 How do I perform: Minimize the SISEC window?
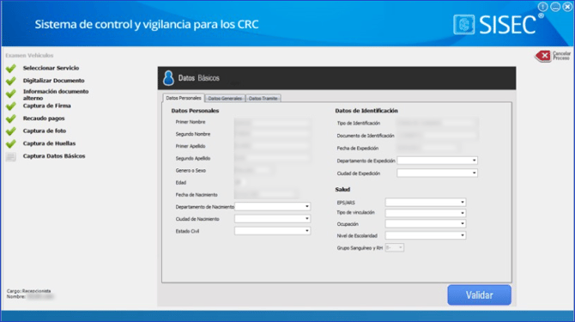click(555, 7)
